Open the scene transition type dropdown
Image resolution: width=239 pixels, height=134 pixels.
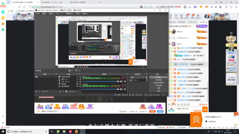pyautogui.click(x=137, y=77)
